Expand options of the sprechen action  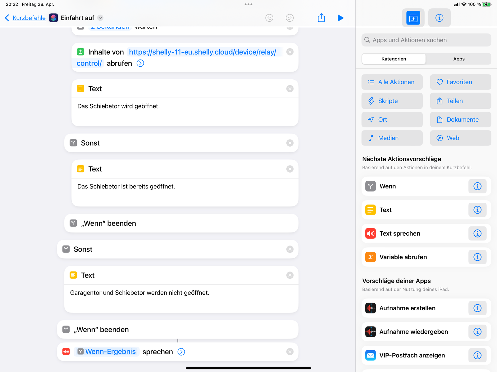point(181,352)
